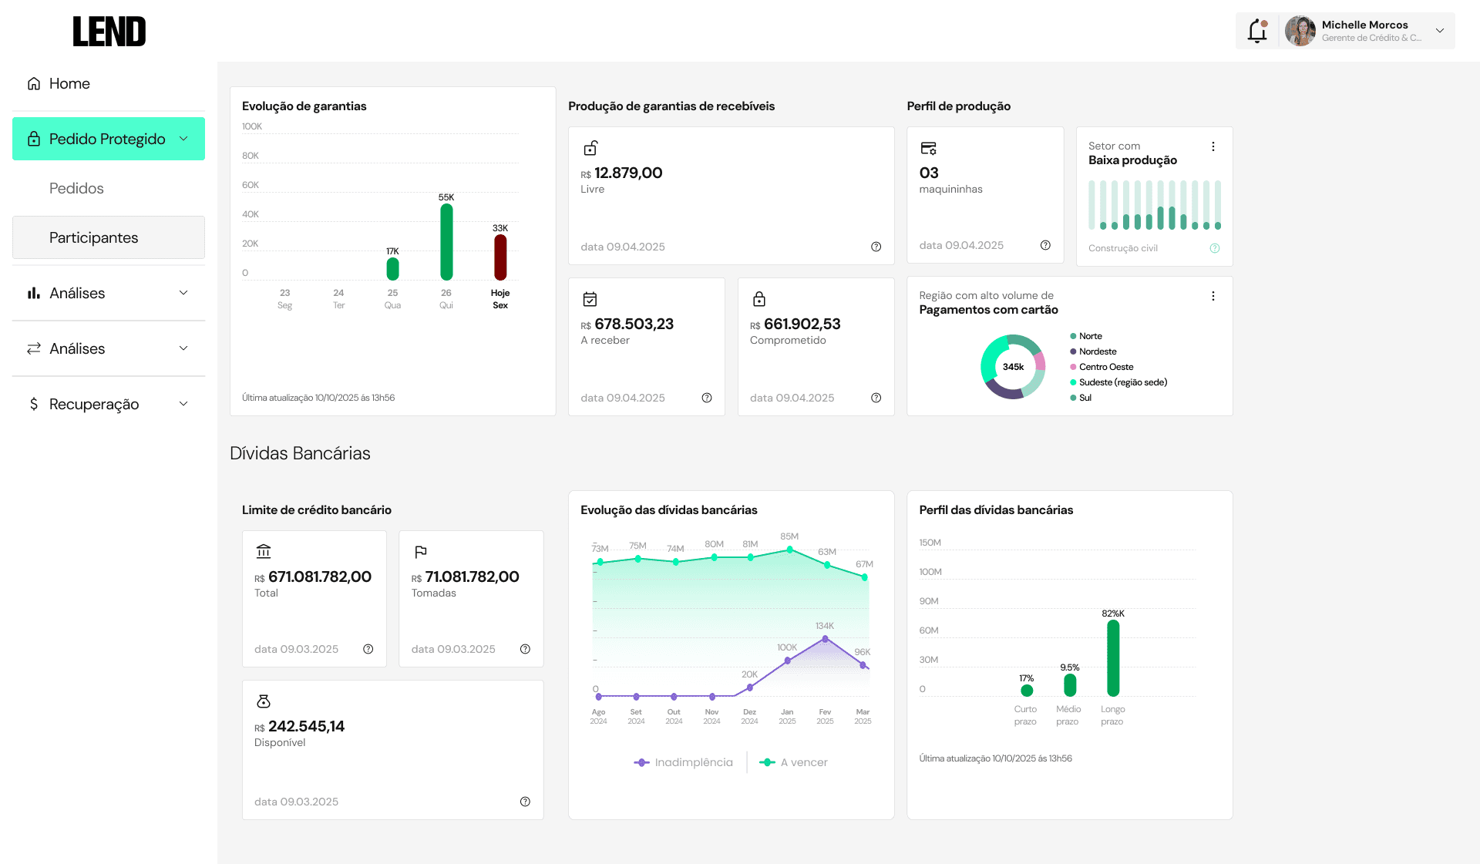
Task: Click R$ 242.545,14 Disponível value
Action: (299, 726)
